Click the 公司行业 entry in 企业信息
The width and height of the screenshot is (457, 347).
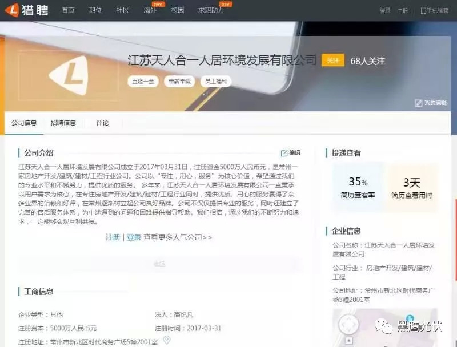(382, 272)
